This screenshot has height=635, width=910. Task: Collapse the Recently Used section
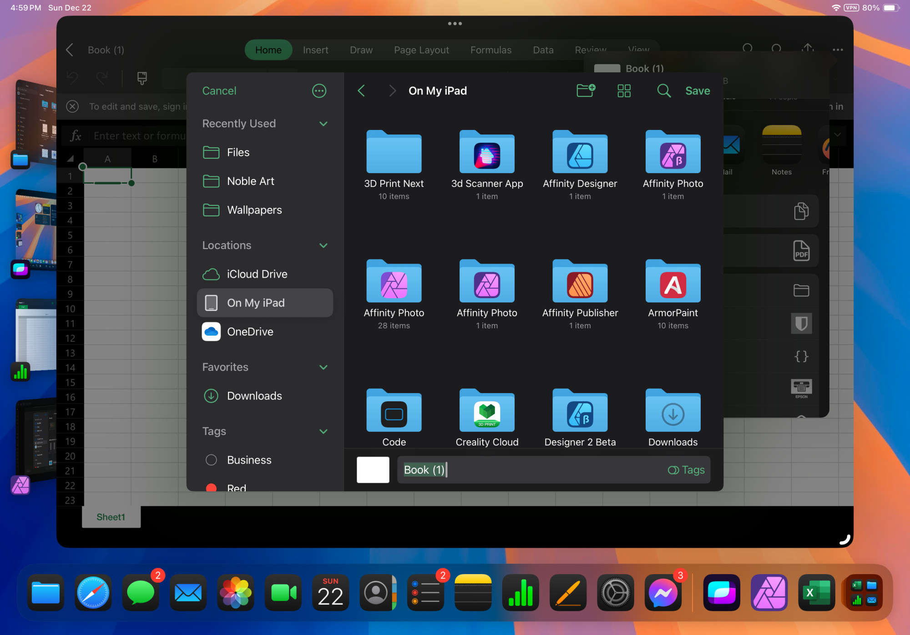click(324, 124)
